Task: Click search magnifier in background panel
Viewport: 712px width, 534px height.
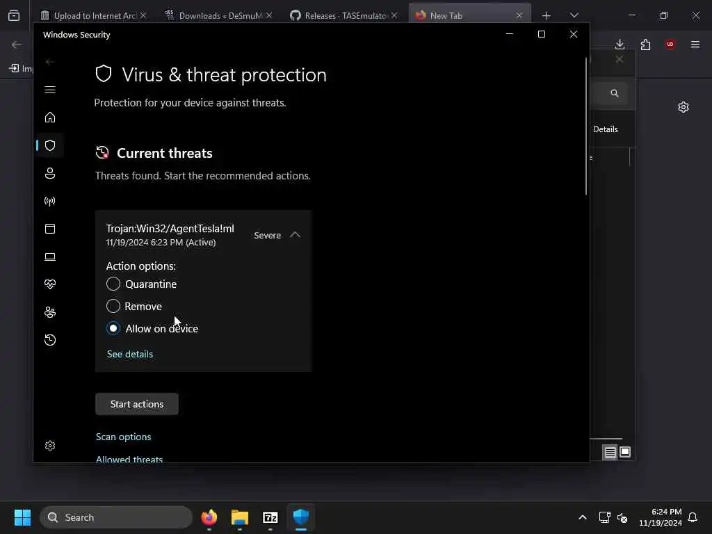Action: point(615,93)
